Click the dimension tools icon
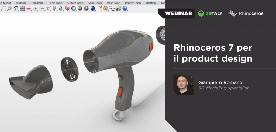Screen dimensions: 276x132 tap(112, 8)
